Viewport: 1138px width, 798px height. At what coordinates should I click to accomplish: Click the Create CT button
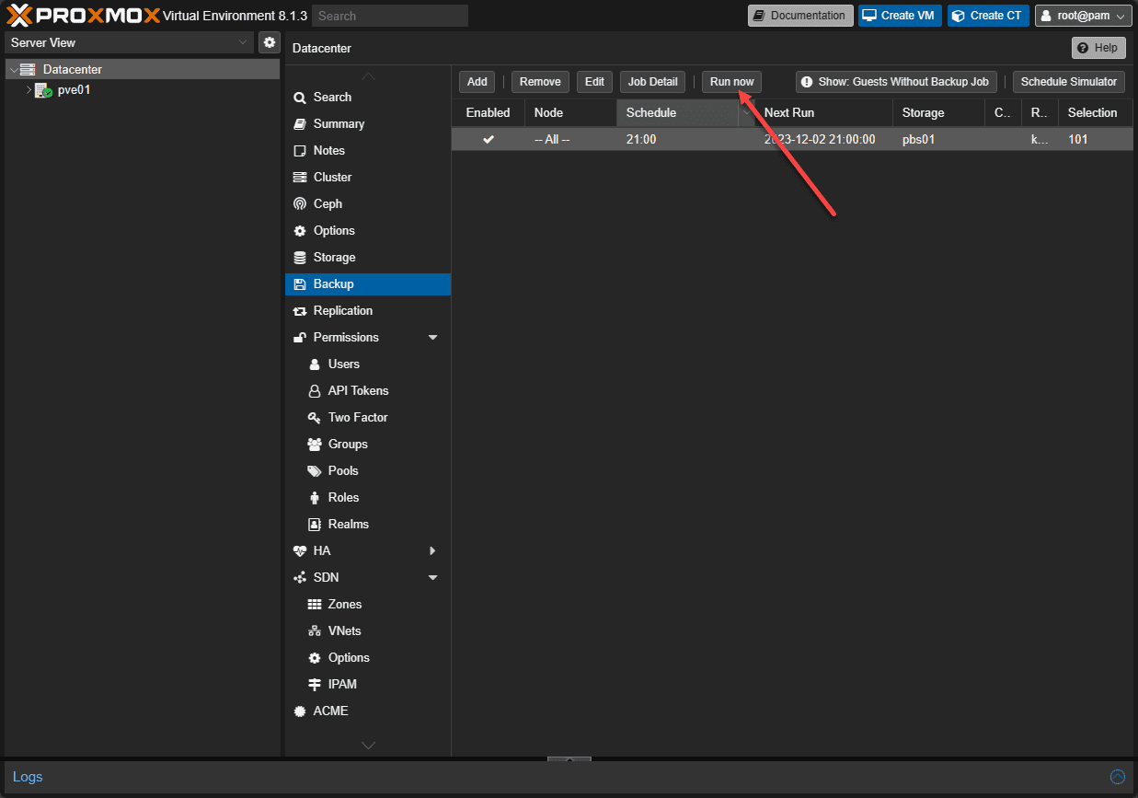click(988, 16)
